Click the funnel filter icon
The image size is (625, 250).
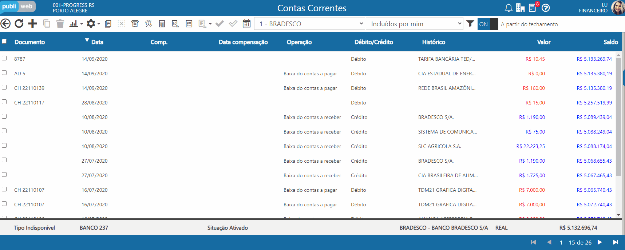pyautogui.click(x=470, y=24)
